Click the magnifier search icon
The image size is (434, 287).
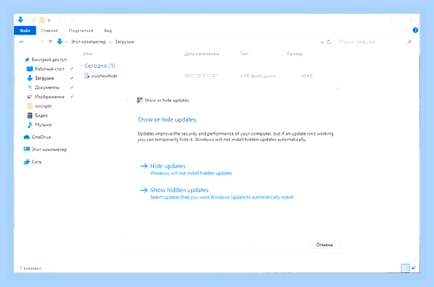click(409, 42)
